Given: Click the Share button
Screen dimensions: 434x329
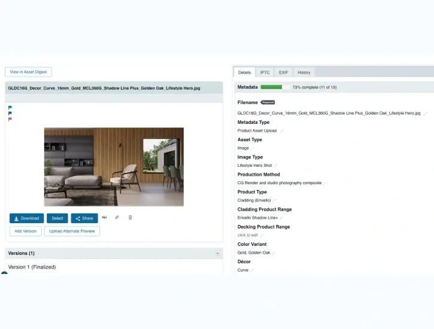Looking at the screenshot, I should pyautogui.click(x=84, y=218).
